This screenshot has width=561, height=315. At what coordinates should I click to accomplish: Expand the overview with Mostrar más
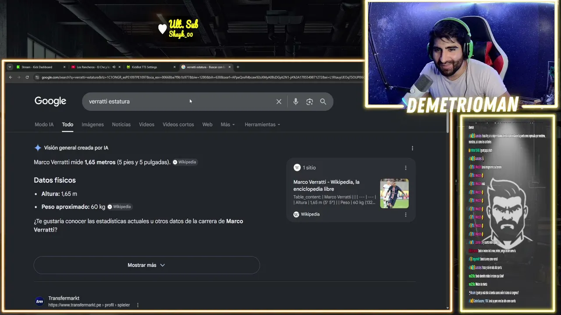pyautogui.click(x=147, y=265)
